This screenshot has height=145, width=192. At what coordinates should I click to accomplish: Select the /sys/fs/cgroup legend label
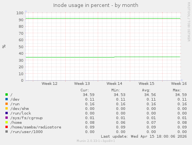(27, 118)
